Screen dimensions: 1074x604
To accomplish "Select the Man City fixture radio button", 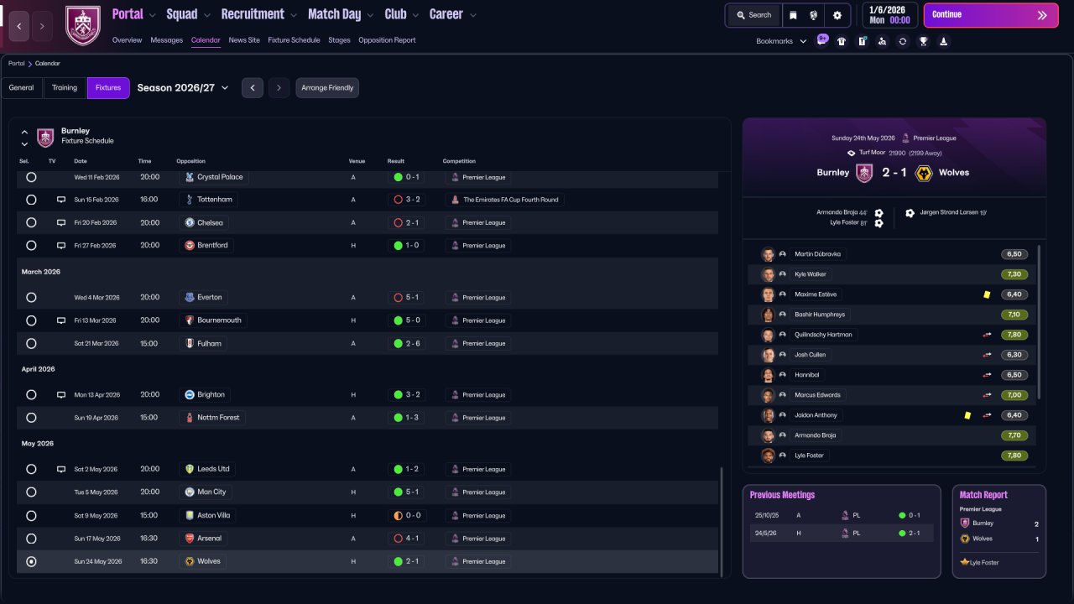I will [31, 492].
